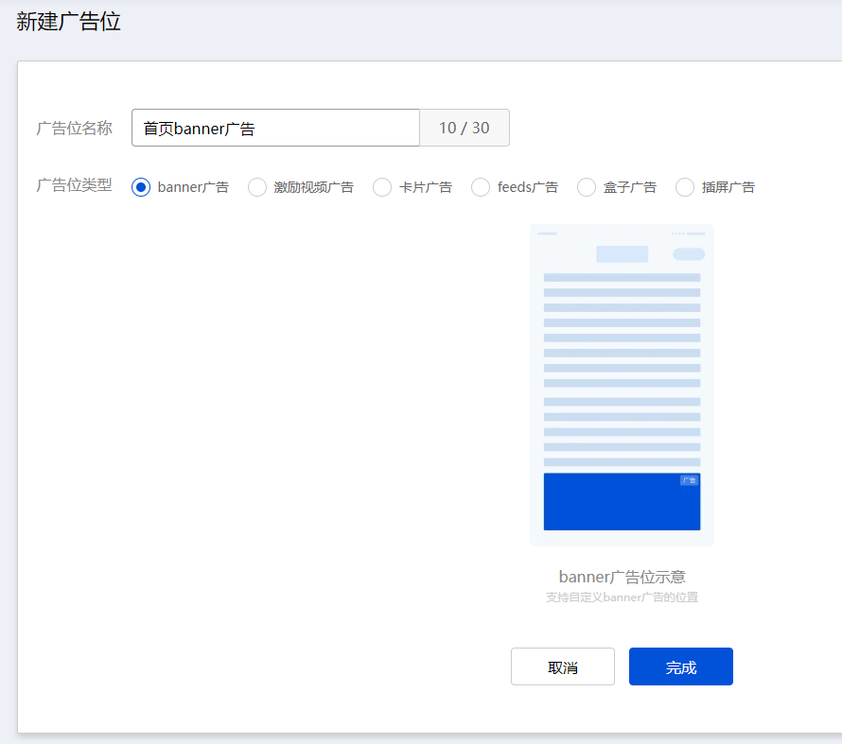Click the 广告位名称 field label

coord(74,129)
